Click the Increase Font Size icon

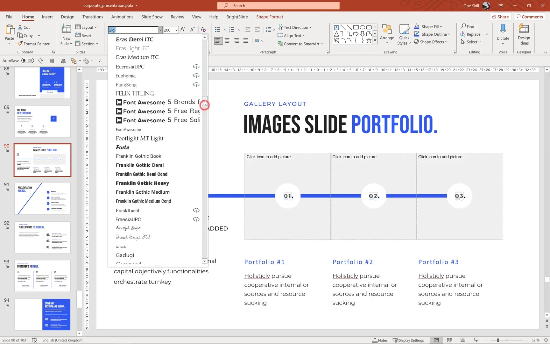183,29
